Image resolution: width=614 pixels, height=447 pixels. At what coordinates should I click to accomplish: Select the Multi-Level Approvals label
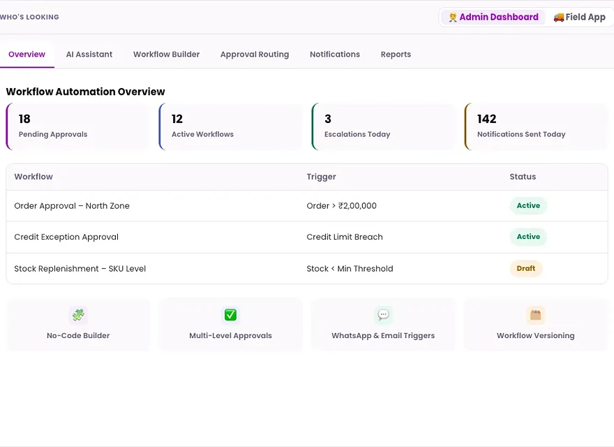pos(230,336)
